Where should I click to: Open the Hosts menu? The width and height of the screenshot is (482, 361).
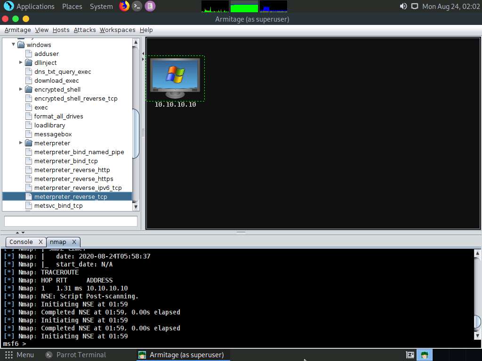[x=61, y=30]
